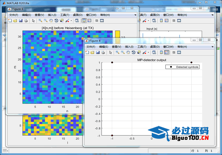The width and height of the screenshot is (222, 155).
Task: Click Figure 1 plot title text
Action: tap(68, 28)
